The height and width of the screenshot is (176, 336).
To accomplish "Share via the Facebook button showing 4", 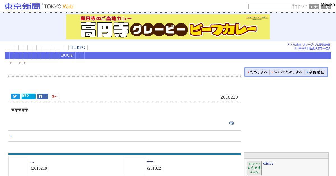I will (x=43, y=96).
